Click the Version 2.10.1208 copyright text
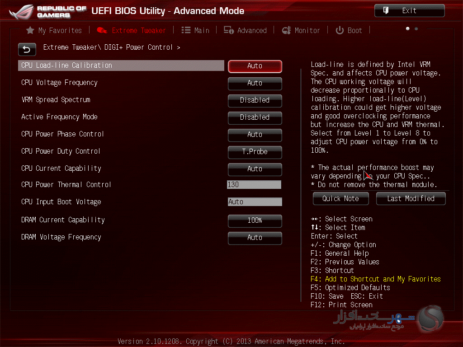 pos(231,342)
